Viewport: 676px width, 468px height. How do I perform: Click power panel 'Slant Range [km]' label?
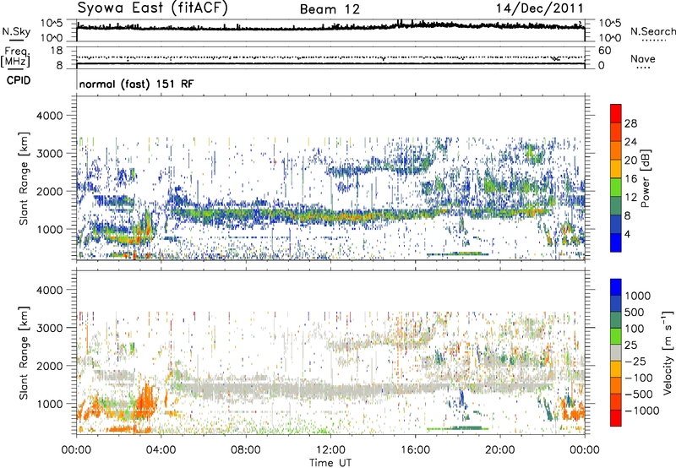(x=24, y=178)
